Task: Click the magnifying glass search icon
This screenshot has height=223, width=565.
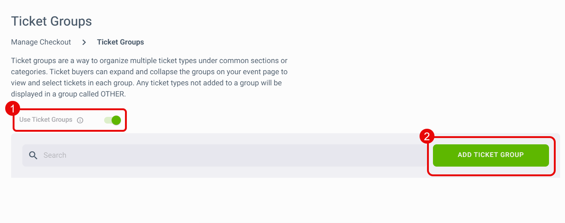Action: [33, 155]
